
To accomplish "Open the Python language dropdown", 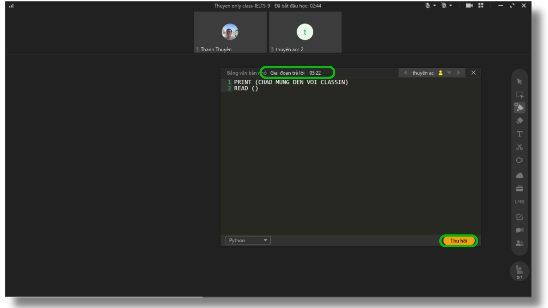I will (x=248, y=240).
